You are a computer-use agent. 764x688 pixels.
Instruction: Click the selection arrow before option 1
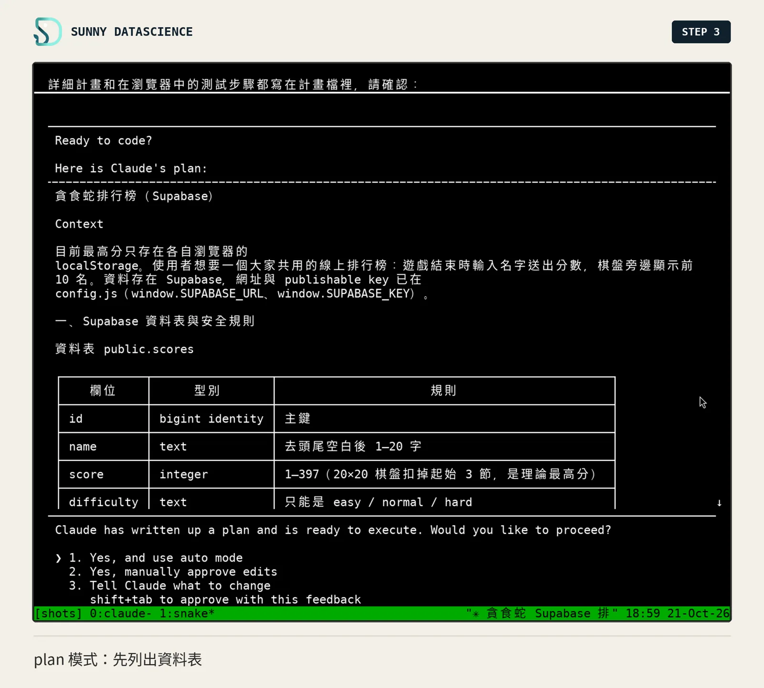[x=58, y=558]
